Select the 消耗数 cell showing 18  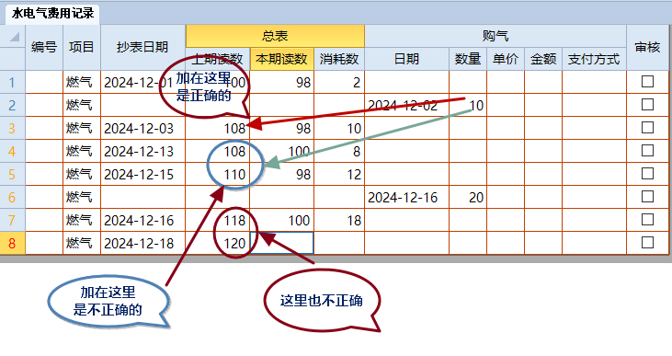pyautogui.click(x=339, y=221)
